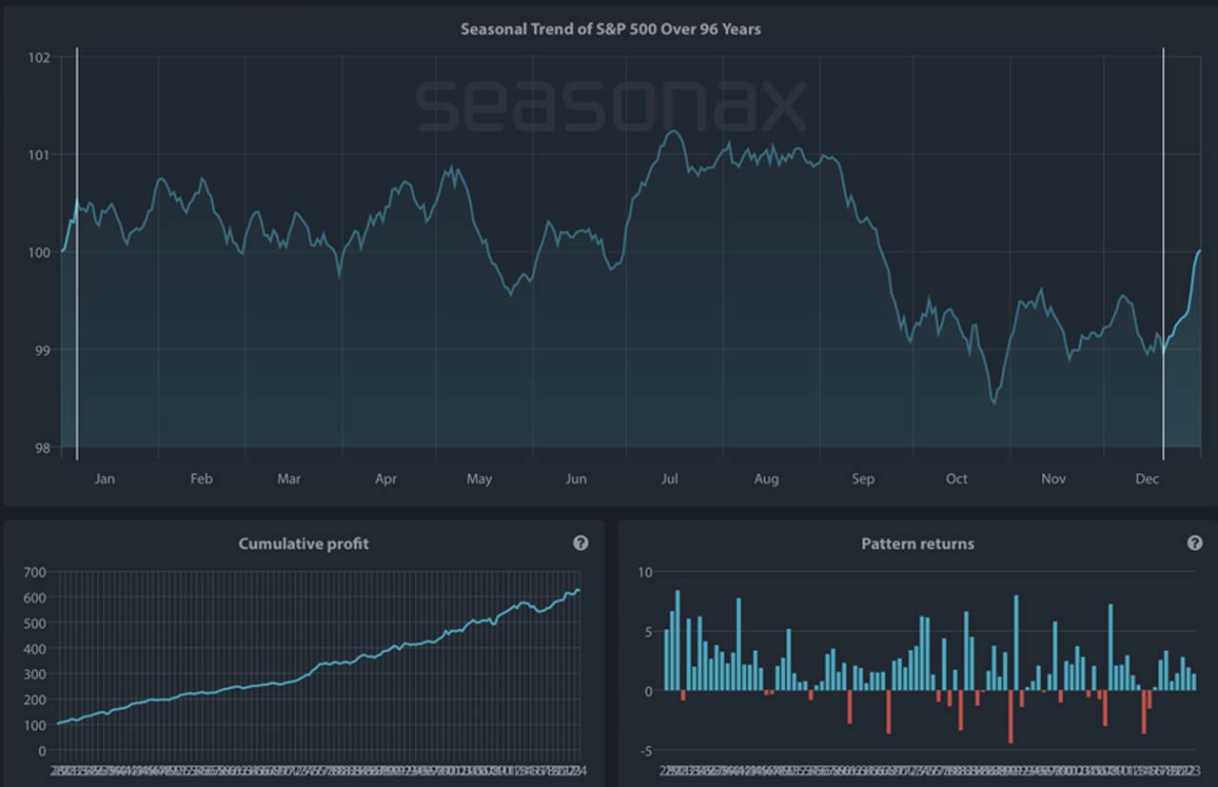Click the Cumulative profit panel title
The width and height of the screenshot is (1218, 787).
point(304,543)
